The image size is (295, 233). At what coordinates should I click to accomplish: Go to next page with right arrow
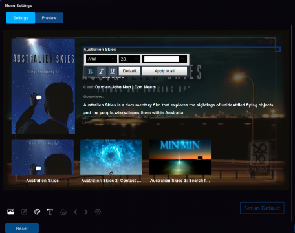point(86,212)
